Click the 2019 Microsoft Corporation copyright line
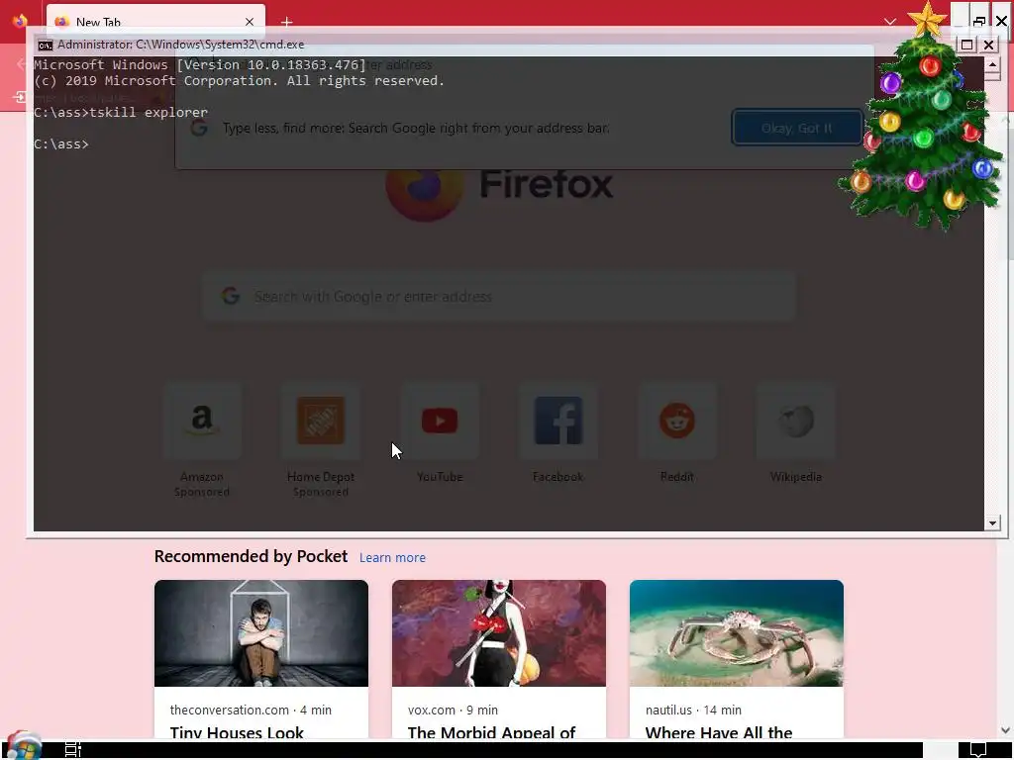Screen dimensions: 1014x760 point(240,81)
